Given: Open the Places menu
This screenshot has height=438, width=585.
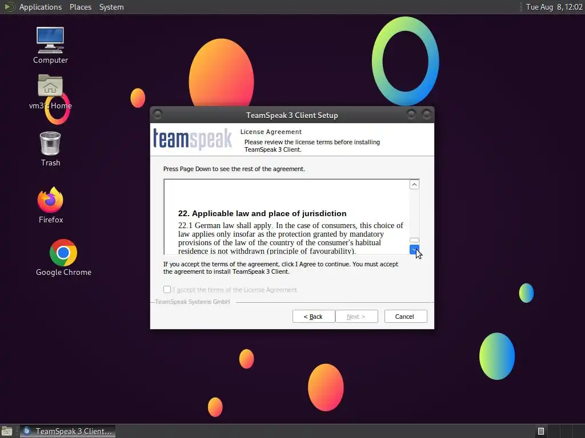Looking at the screenshot, I should pos(80,7).
